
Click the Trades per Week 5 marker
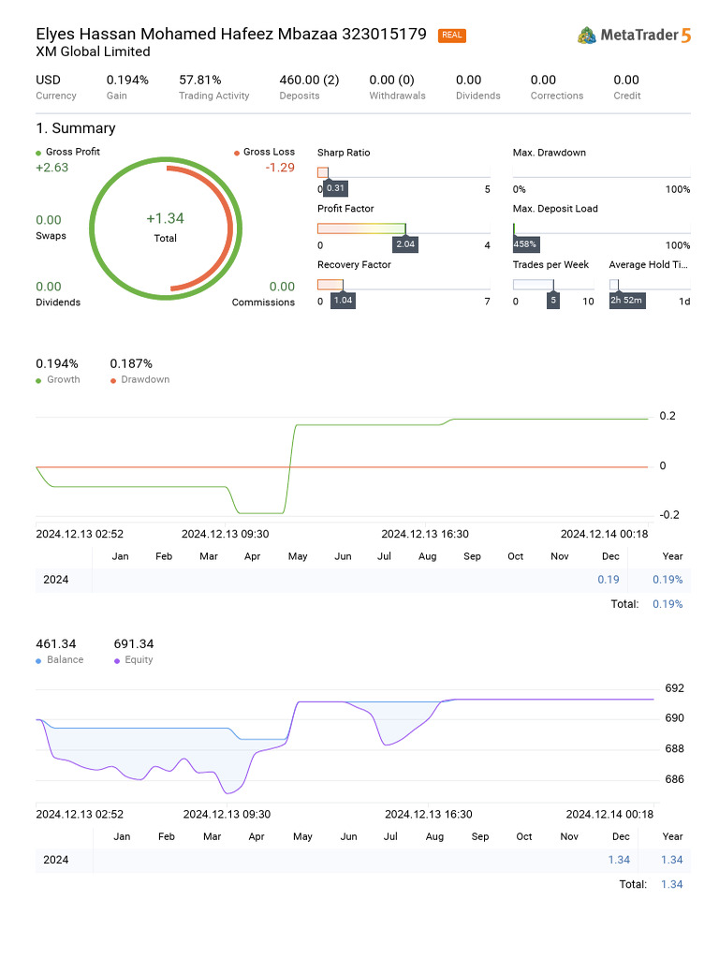click(x=553, y=301)
